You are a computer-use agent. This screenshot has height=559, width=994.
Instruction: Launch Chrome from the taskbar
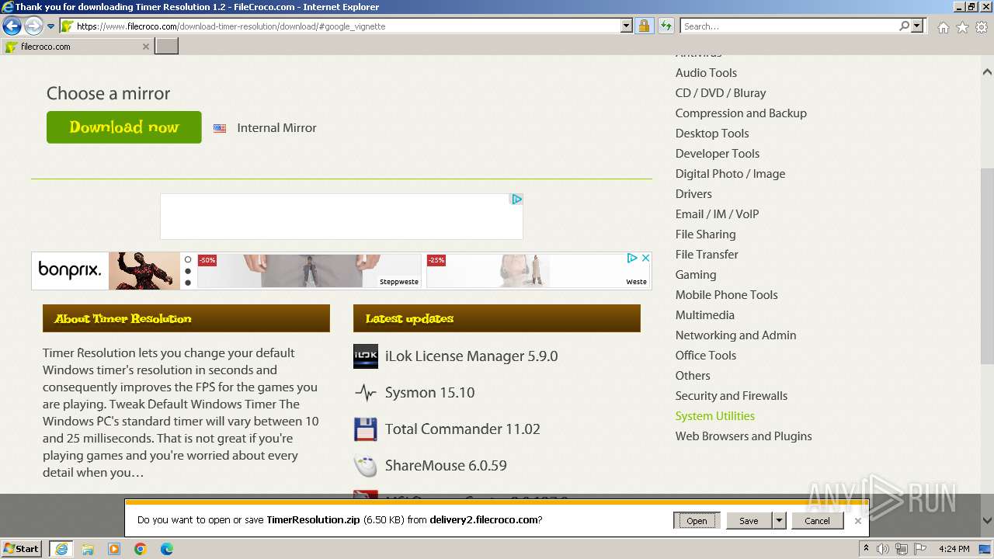pos(140,549)
